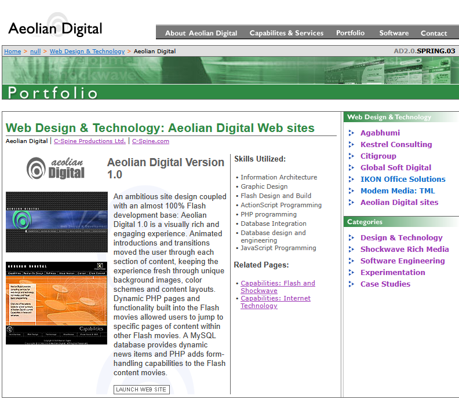
Task: Click arrow bullet beside Agabhumi
Action: pyautogui.click(x=352, y=133)
